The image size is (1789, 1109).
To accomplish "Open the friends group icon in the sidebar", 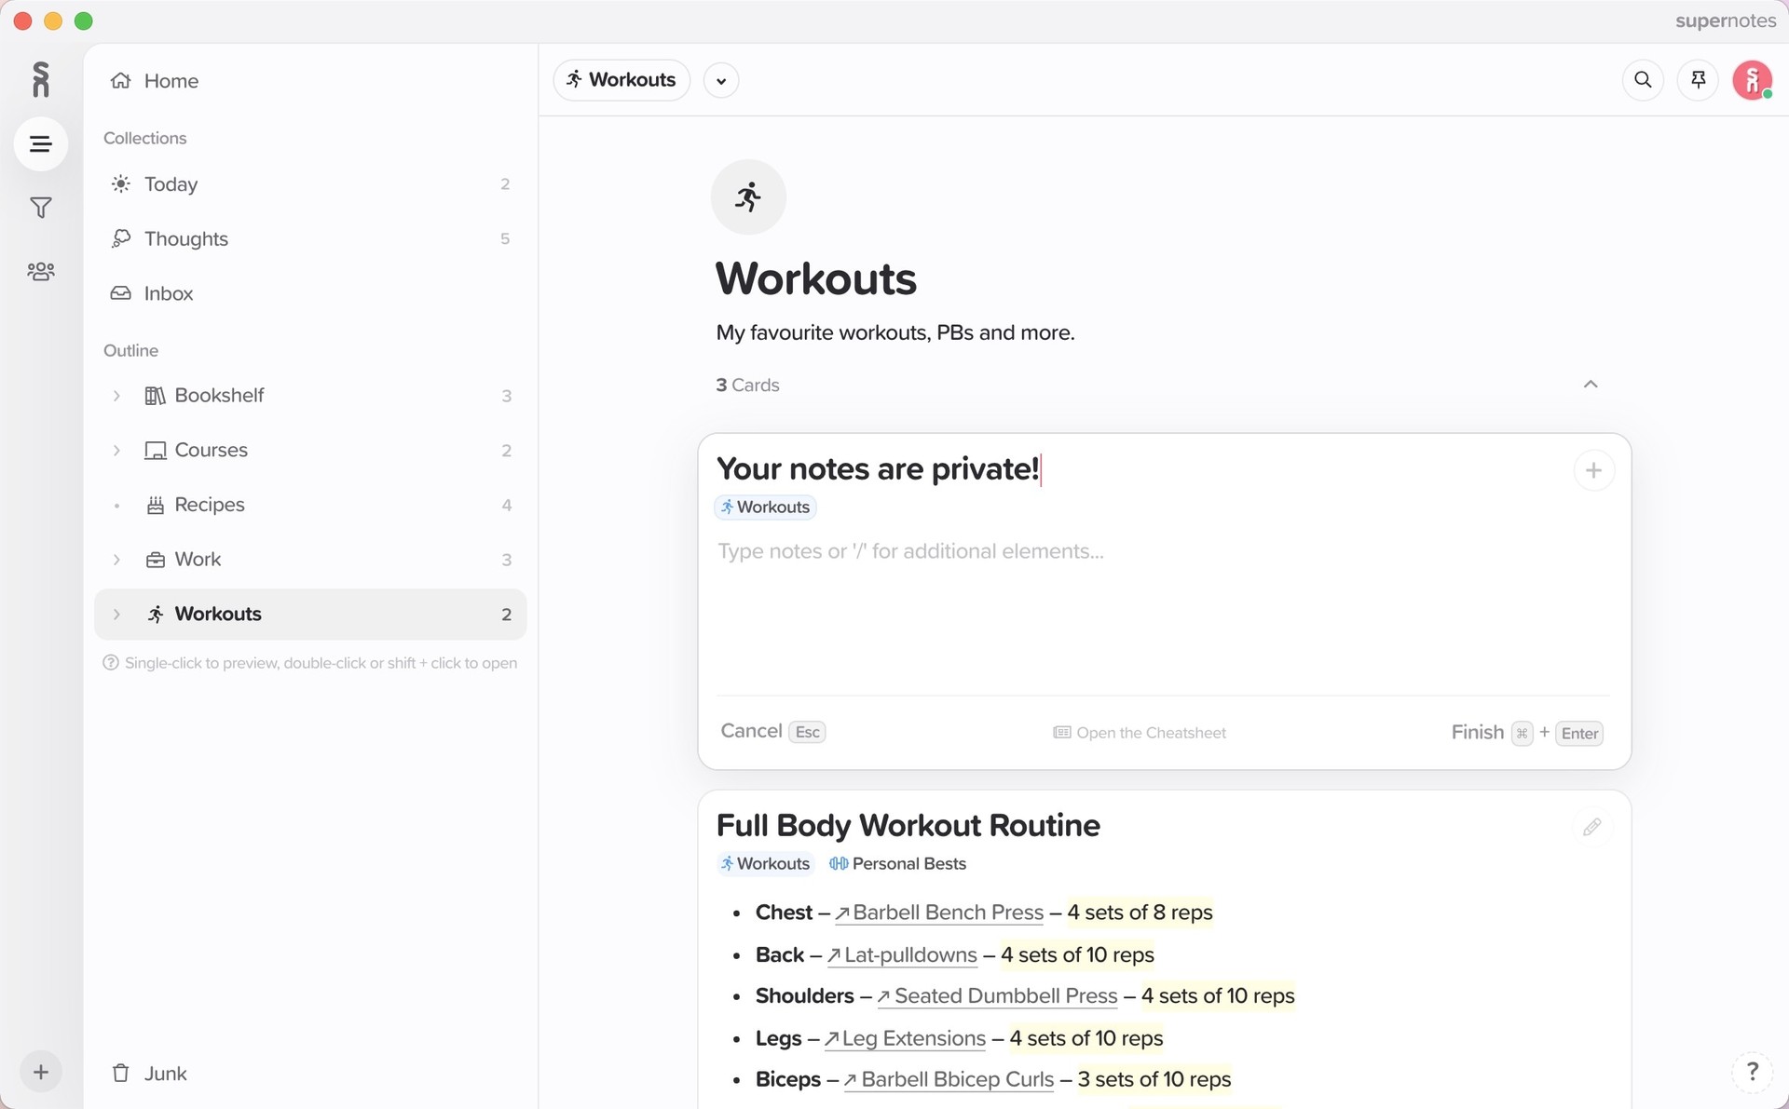I will 40,271.
